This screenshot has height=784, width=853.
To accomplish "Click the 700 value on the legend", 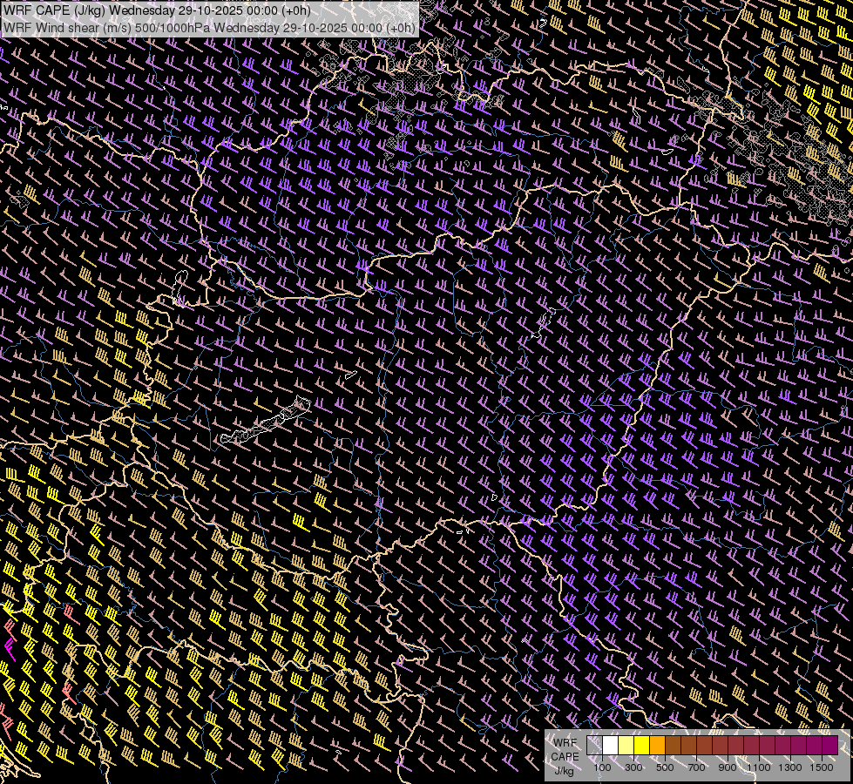I will pos(696,767).
